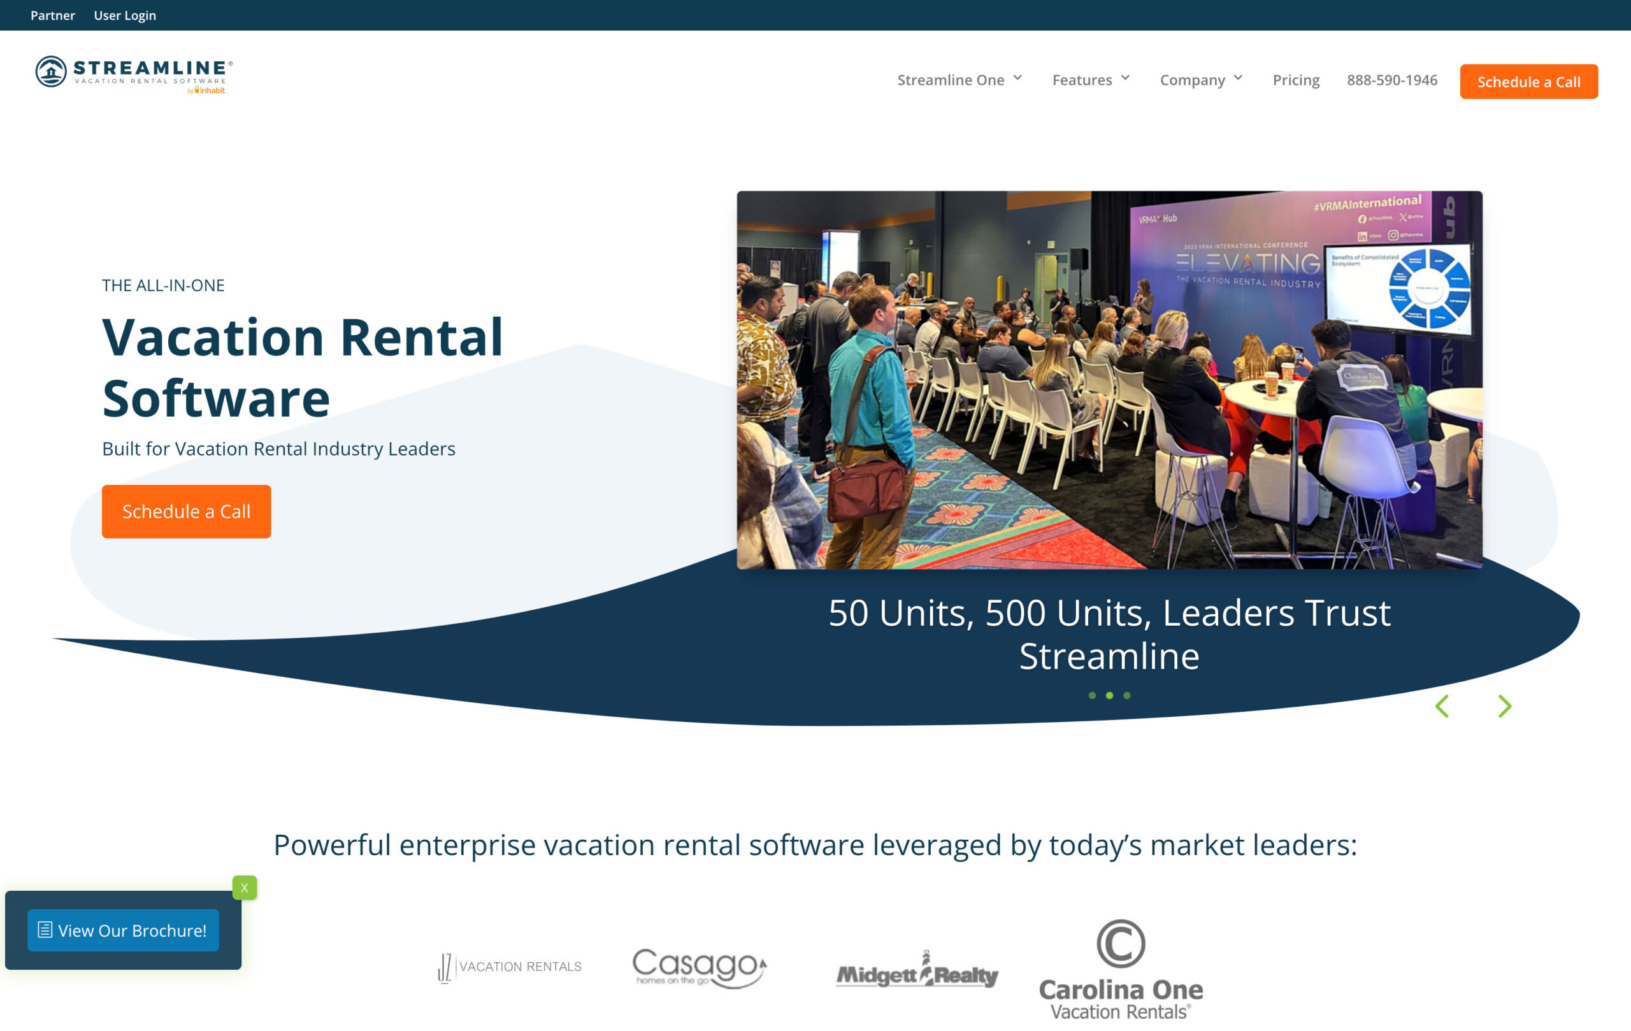Click the Vacation Rentals partner logo
This screenshot has height=1031, width=1631.
pyautogui.click(x=509, y=967)
